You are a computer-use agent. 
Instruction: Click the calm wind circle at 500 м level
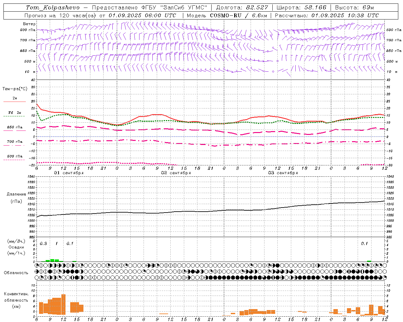click(277, 61)
